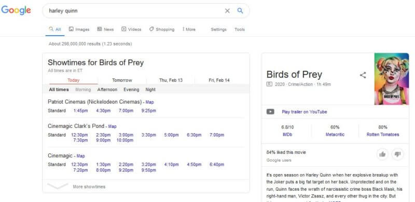This screenshot has width=415, height=202.
Task: Select the Fri, Feb 14 tab
Action: [x=219, y=80]
